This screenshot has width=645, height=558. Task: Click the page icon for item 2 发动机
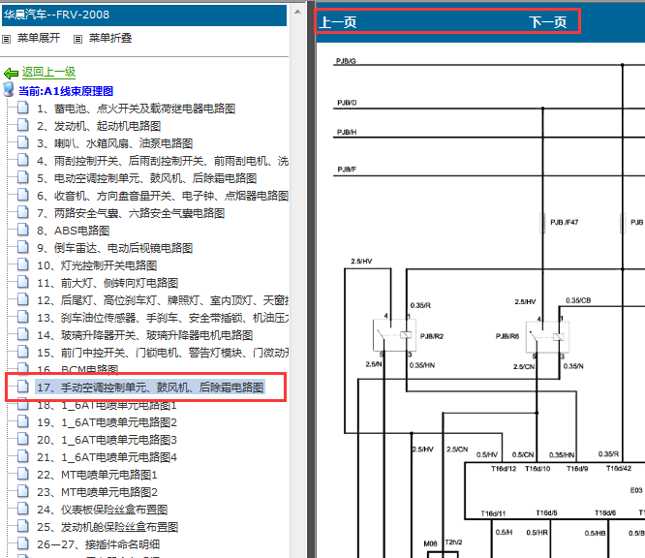[x=23, y=125]
